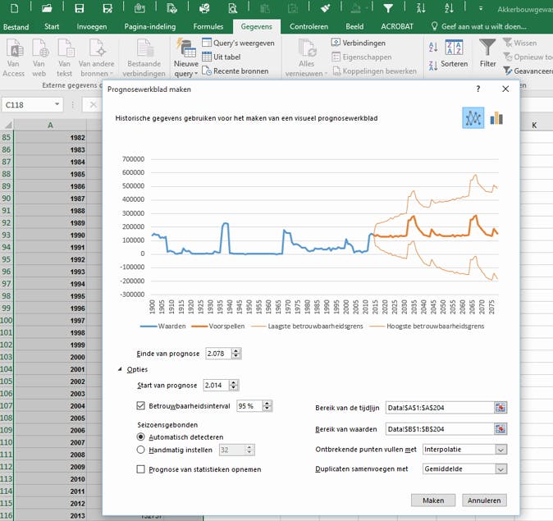Switch to the Formules ribbon tab

208,26
